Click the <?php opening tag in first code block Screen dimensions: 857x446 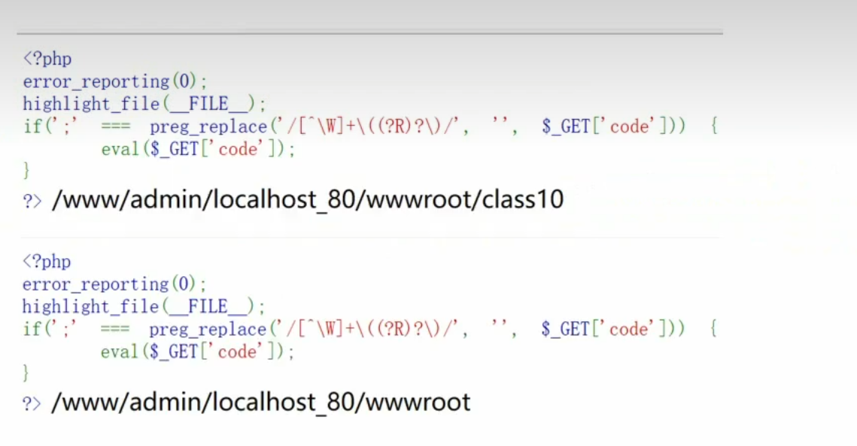[47, 59]
